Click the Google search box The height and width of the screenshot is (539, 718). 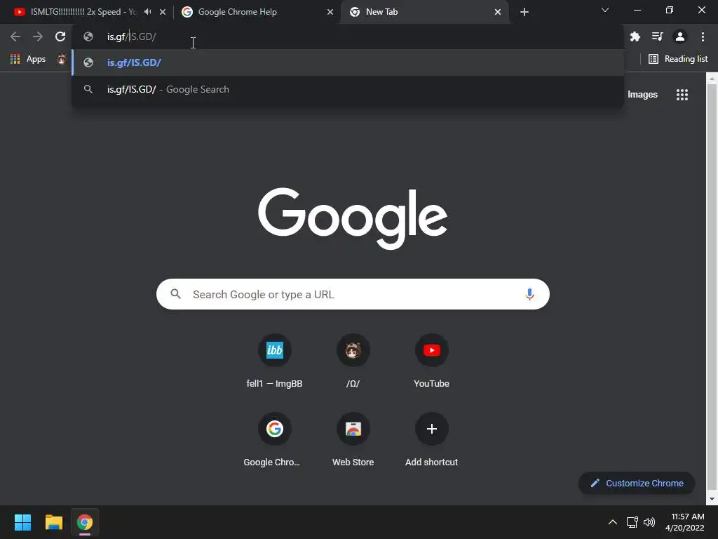coord(353,294)
